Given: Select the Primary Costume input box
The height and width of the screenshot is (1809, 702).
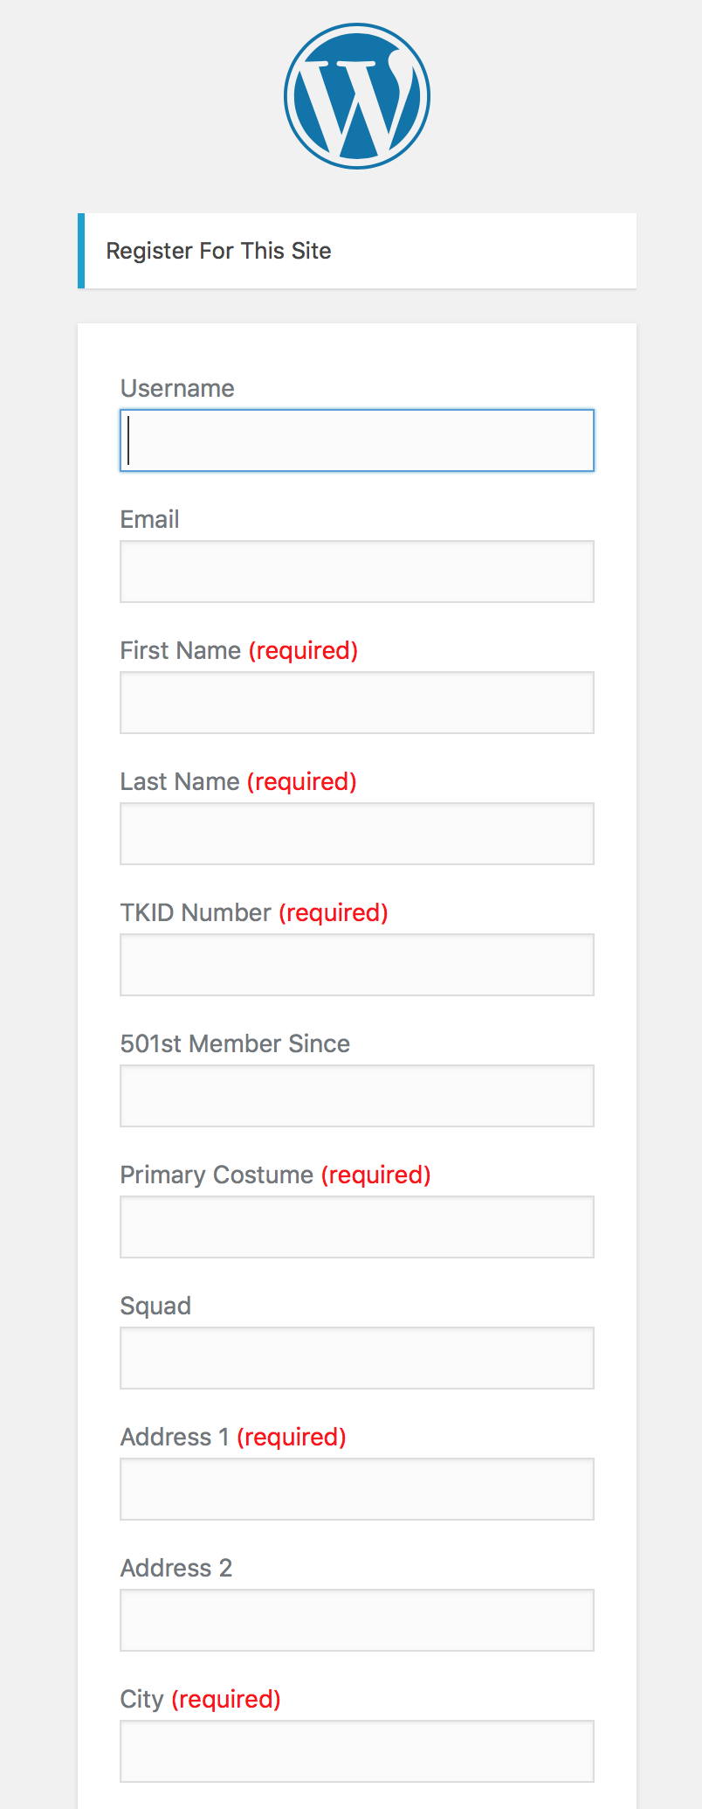Looking at the screenshot, I should (357, 1227).
